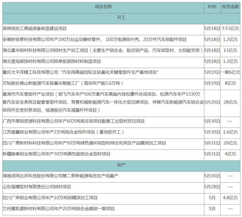The image size is (242, 217).
Task: Select 广西平果铝资源科技有限公司 project name
Action: coord(73,121)
